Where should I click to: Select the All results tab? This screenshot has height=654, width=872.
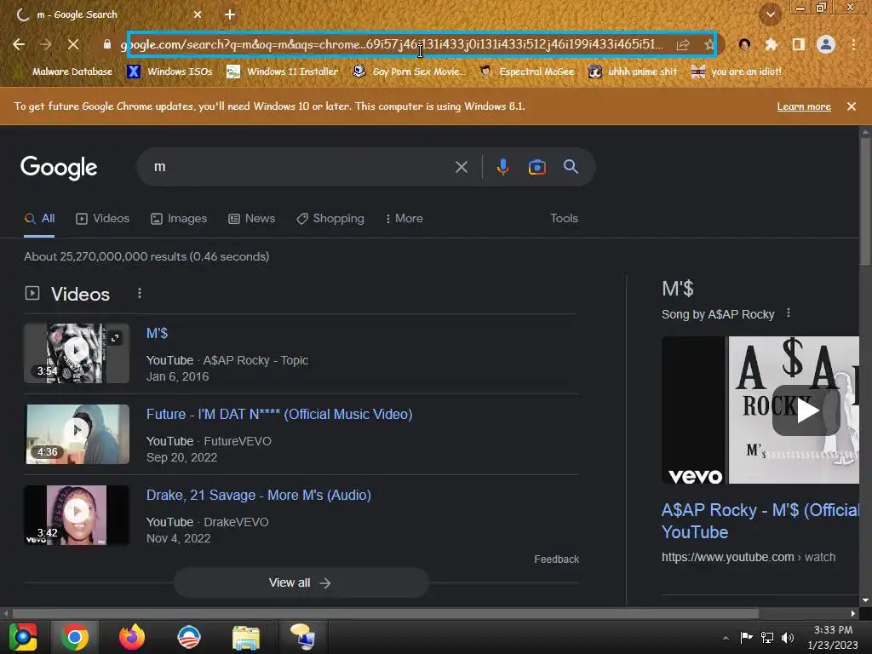coord(39,219)
